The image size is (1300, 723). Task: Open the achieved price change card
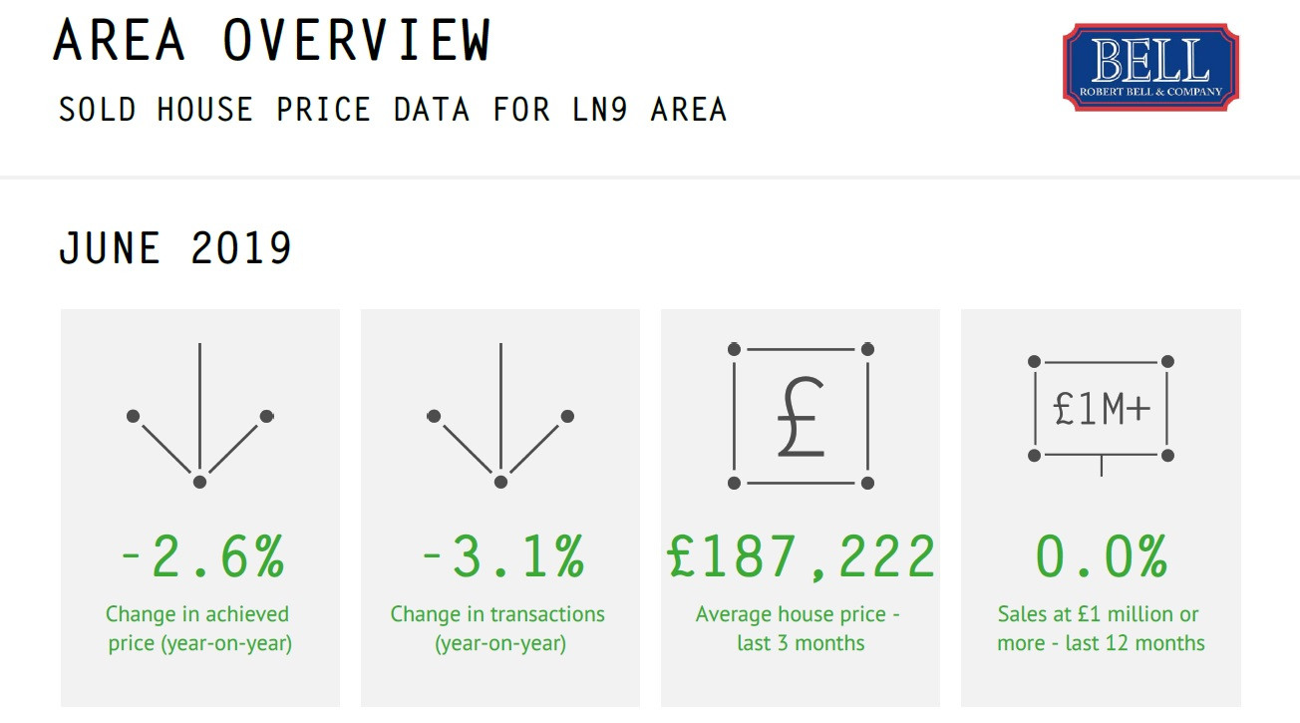pyautogui.click(x=200, y=508)
